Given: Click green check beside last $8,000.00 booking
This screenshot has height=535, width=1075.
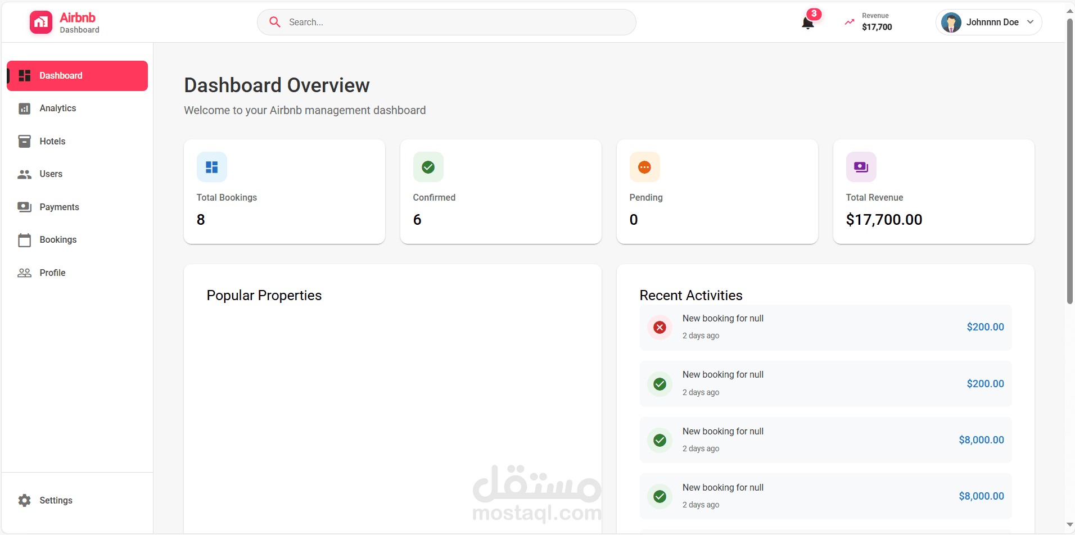Looking at the screenshot, I should click(660, 496).
